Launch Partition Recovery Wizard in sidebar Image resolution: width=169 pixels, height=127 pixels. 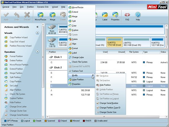tap(20, 46)
